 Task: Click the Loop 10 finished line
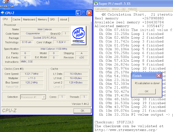132,68
